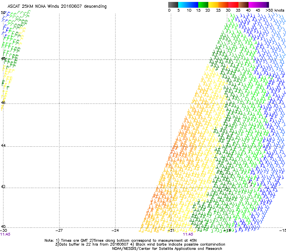
Task: Select the longitude "-21" axis label
Action: 171,231
